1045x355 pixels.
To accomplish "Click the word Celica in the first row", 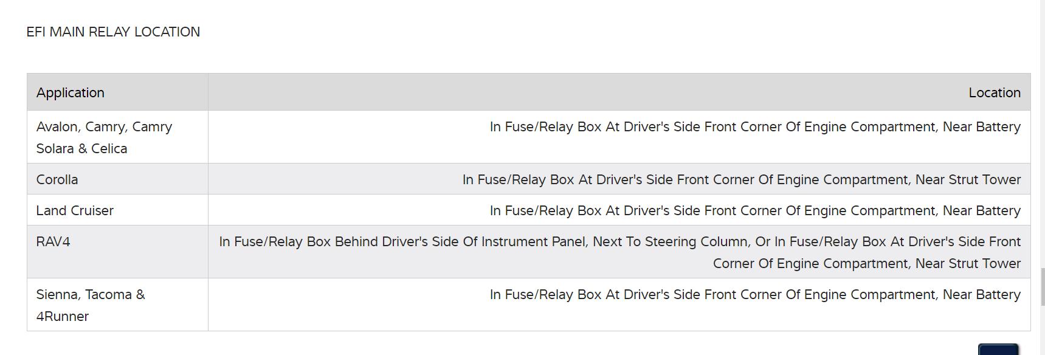I will click(109, 149).
